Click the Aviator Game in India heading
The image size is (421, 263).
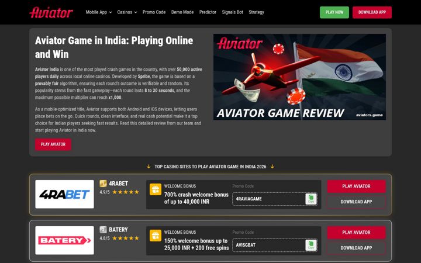pos(114,47)
